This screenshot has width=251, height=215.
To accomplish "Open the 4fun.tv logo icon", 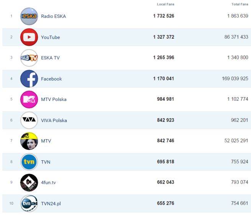I will tap(29, 182).
